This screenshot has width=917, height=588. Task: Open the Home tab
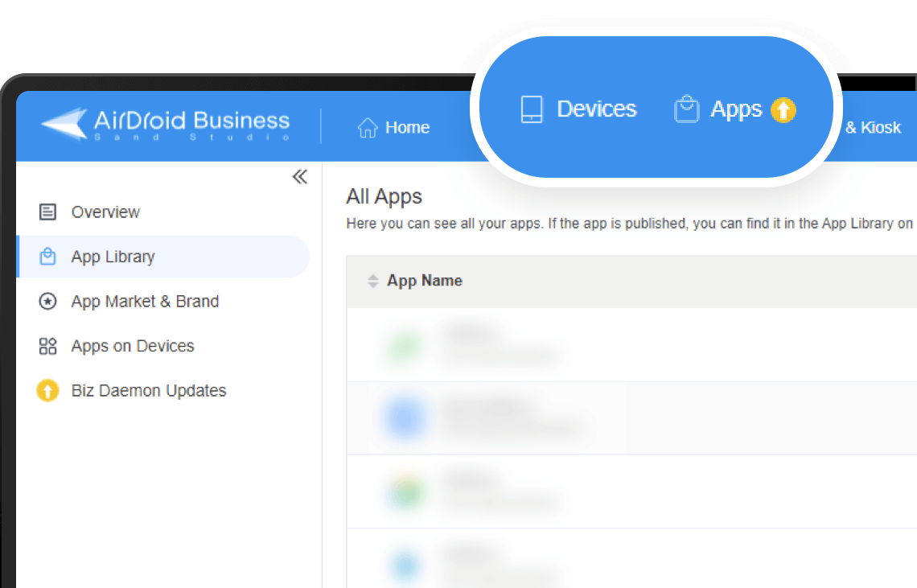pyautogui.click(x=393, y=127)
